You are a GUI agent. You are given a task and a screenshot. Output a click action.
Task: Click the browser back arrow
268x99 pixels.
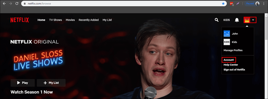[x=4, y=3]
